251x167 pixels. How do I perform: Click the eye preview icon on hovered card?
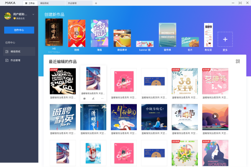coord(85,99)
